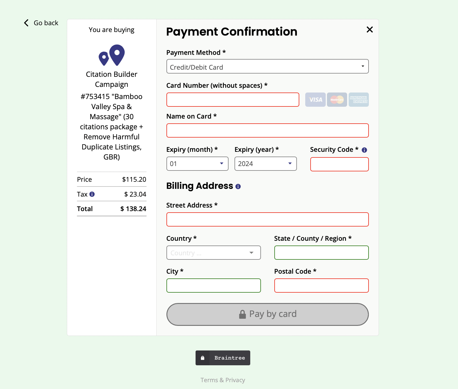
Task: Click the Mastercard icon
Action: point(337,100)
